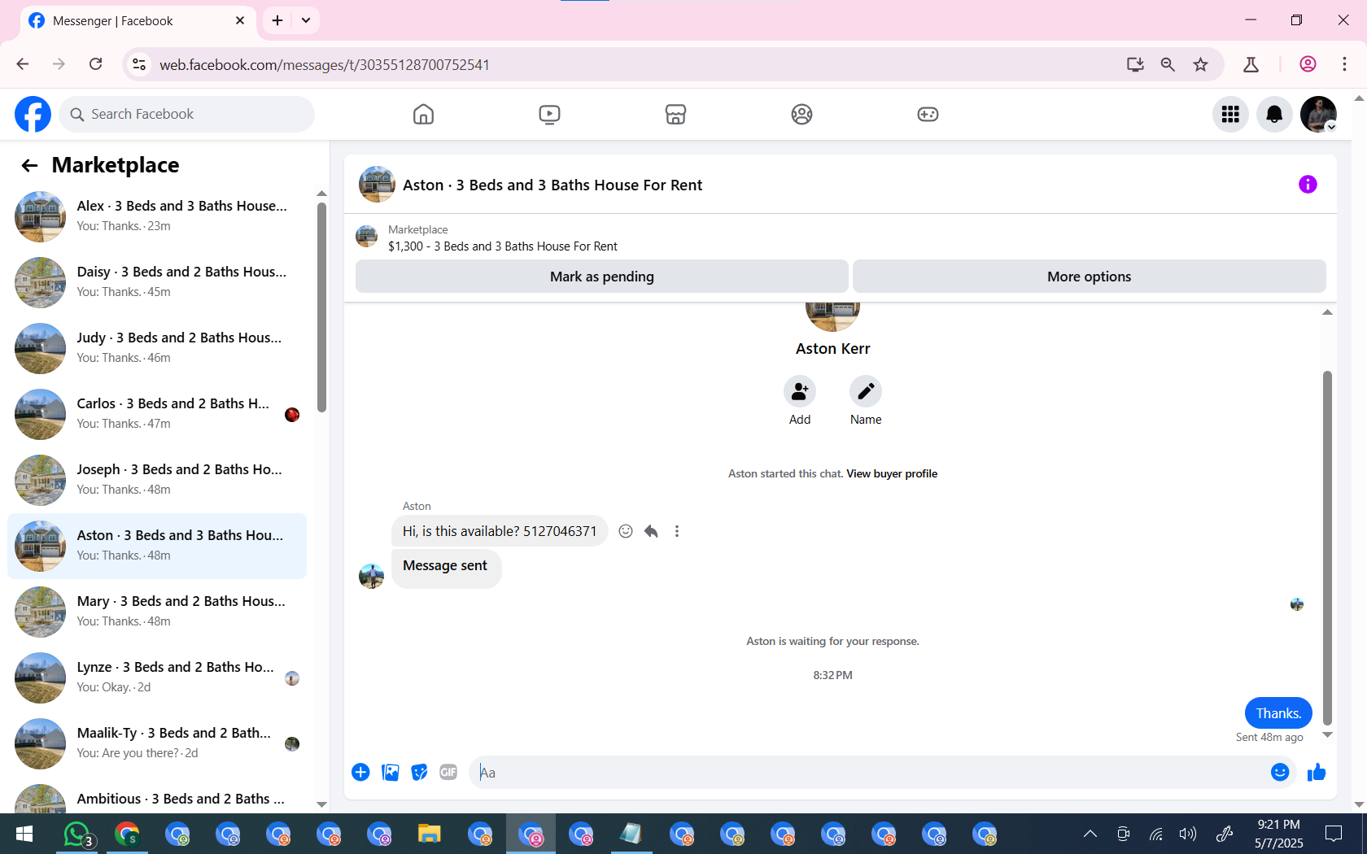Click Aston listing thumbnail in chat header
The width and height of the screenshot is (1367, 854).
[x=378, y=185]
